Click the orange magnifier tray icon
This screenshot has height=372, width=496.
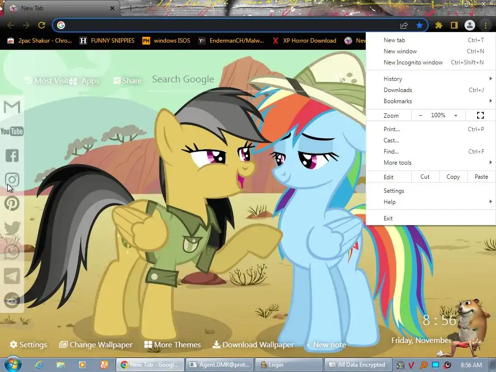(423, 365)
